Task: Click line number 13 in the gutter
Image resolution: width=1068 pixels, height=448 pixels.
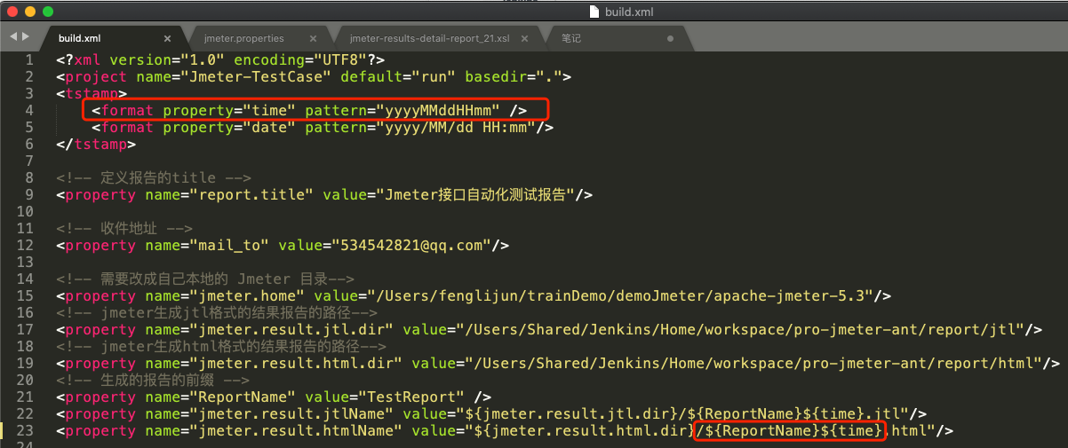Action: click(x=25, y=262)
